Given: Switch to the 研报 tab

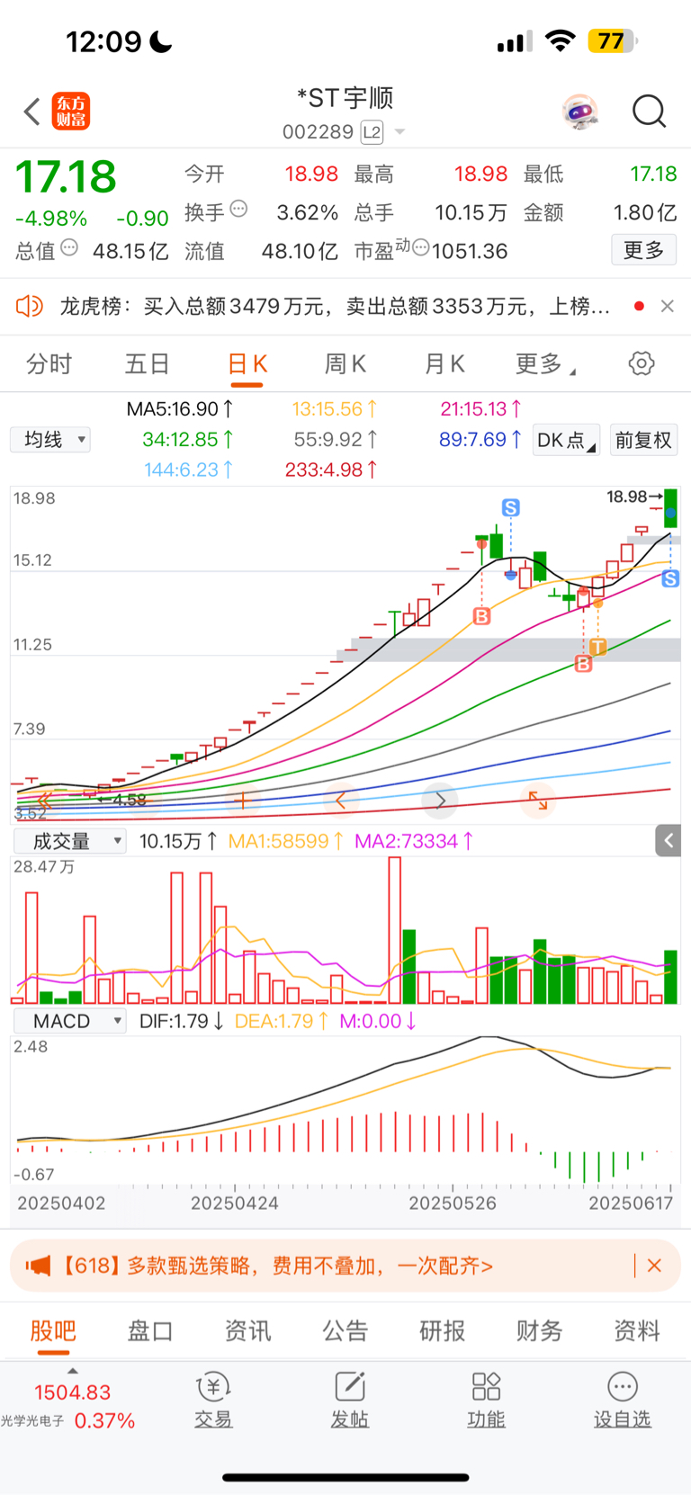Looking at the screenshot, I should [443, 1331].
